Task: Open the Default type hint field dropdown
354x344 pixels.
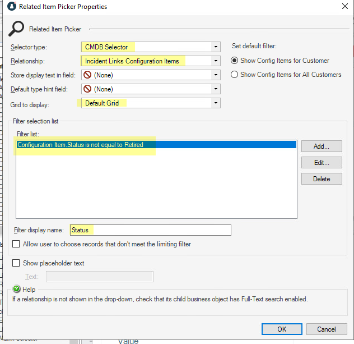Action: pos(215,89)
